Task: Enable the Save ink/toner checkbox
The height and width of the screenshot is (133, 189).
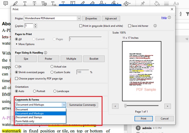Action: click(x=129, y=26)
